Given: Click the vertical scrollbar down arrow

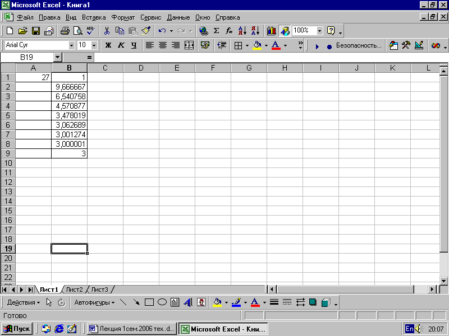Looking at the screenshot, I should [444, 281].
